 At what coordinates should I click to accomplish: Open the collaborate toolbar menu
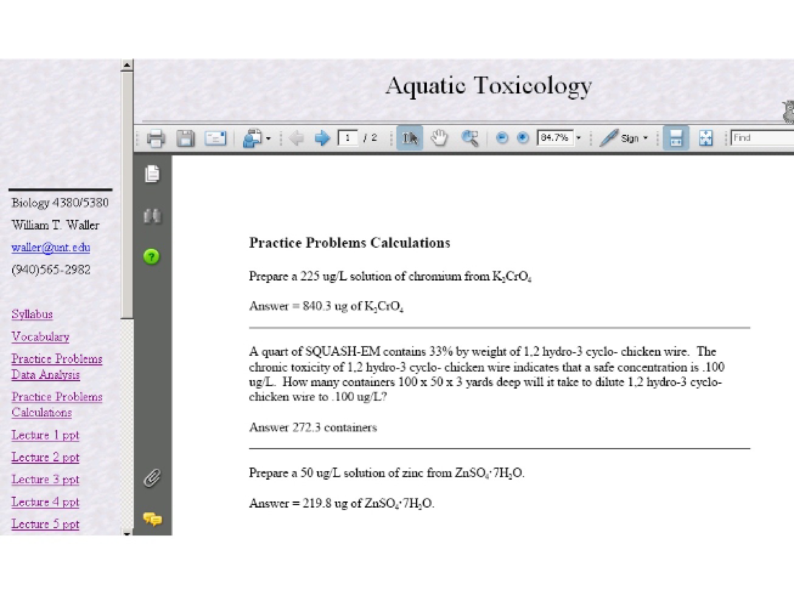pyautogui.click(x=256, y=138)
